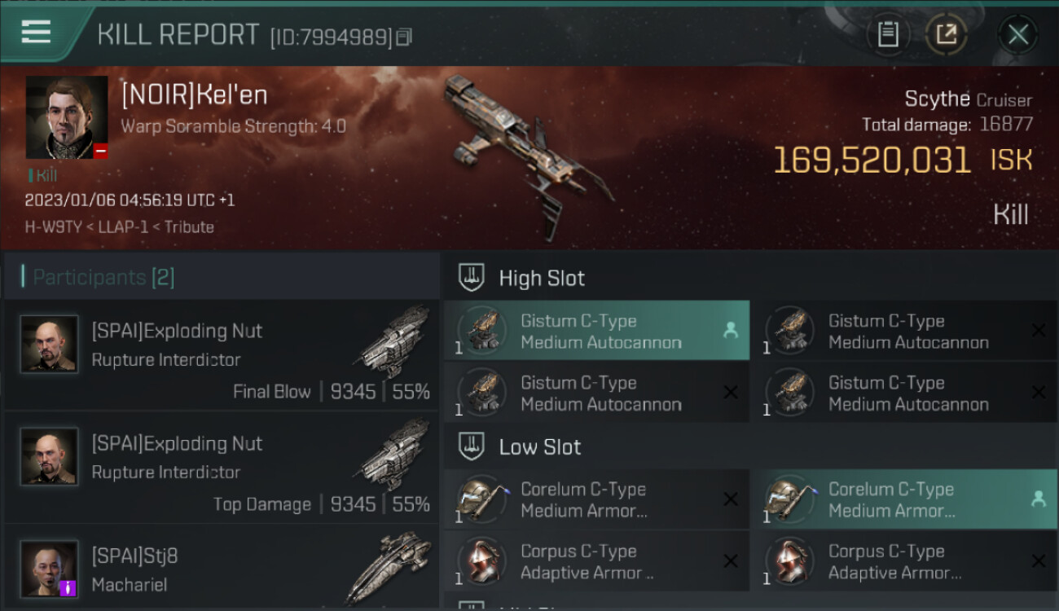Select highlighted Corelum C-Type Medium Armor module

(x=903, y=499)
